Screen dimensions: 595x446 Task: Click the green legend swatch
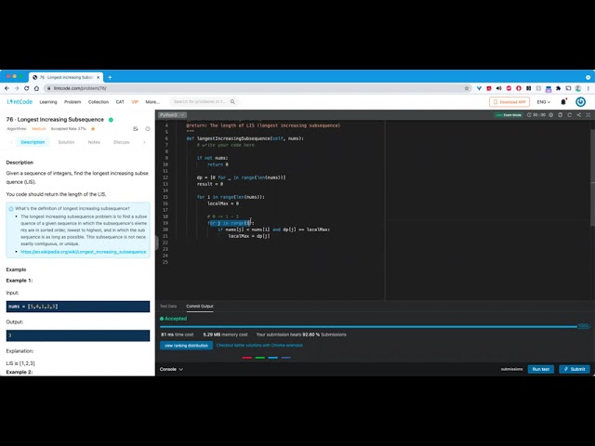point(260,358)
